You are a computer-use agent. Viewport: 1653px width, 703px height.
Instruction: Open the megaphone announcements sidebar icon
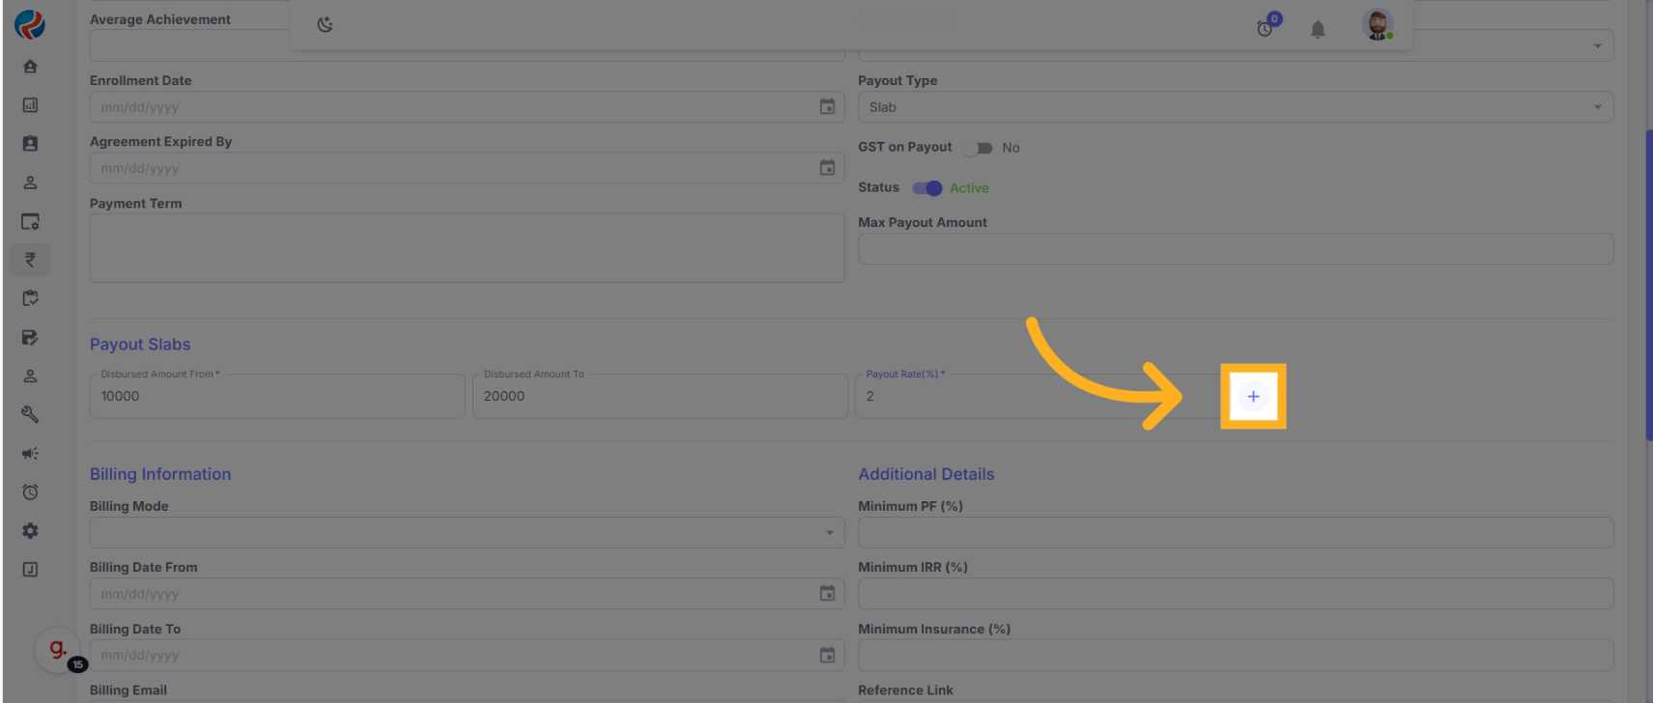click(30, 453)
